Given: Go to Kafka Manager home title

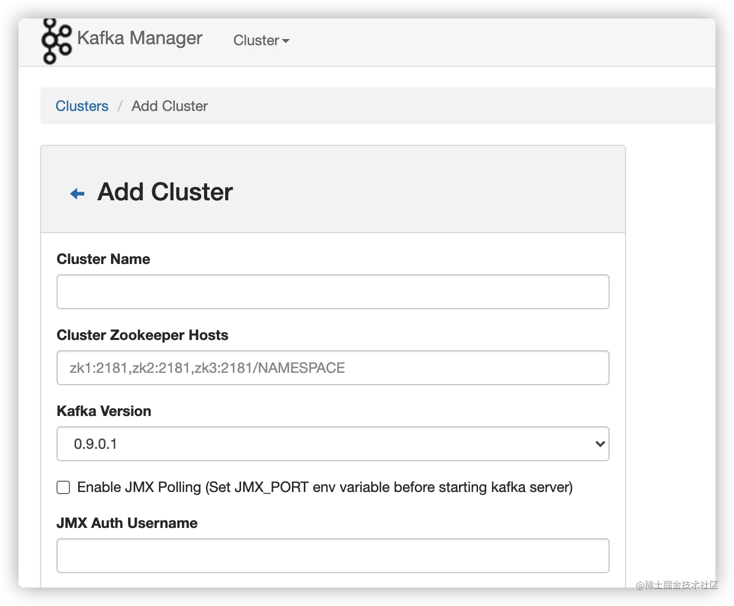Looking at the screenshot, I should [x=139, y=38].
